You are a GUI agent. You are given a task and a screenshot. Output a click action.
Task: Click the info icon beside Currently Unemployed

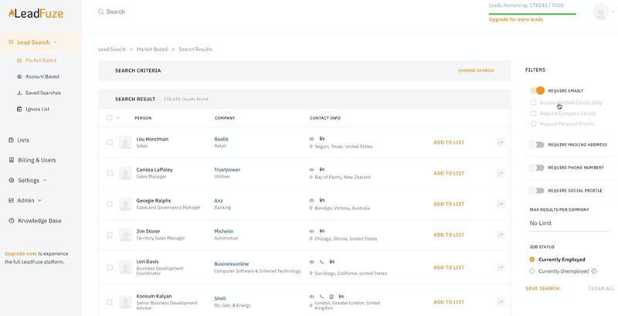coord(593,271)
